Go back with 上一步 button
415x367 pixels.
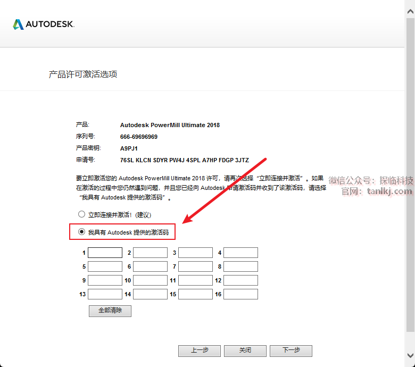[x=200, y=351]
